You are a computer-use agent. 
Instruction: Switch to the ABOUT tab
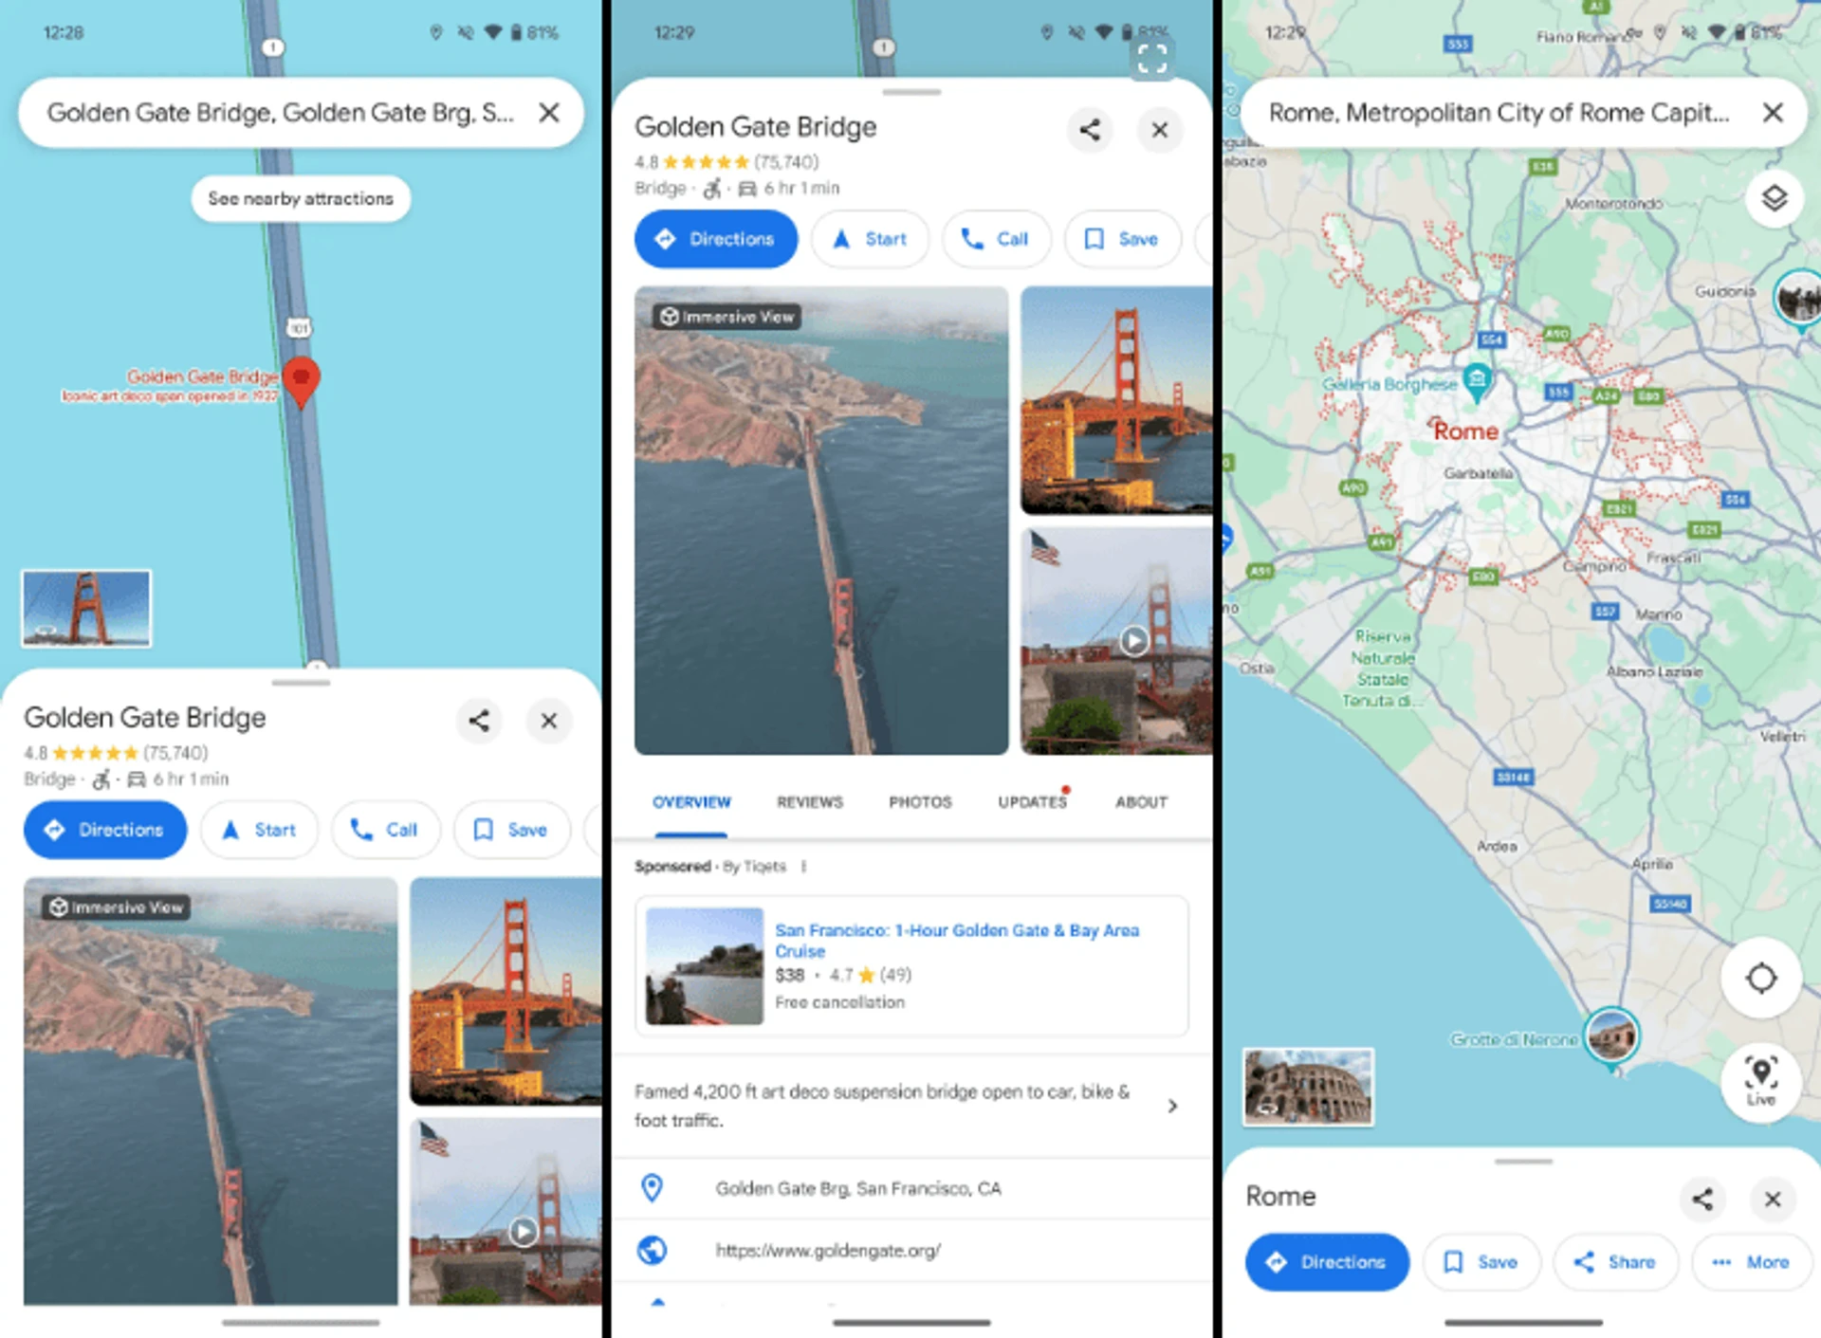[x=1141, y=802]
